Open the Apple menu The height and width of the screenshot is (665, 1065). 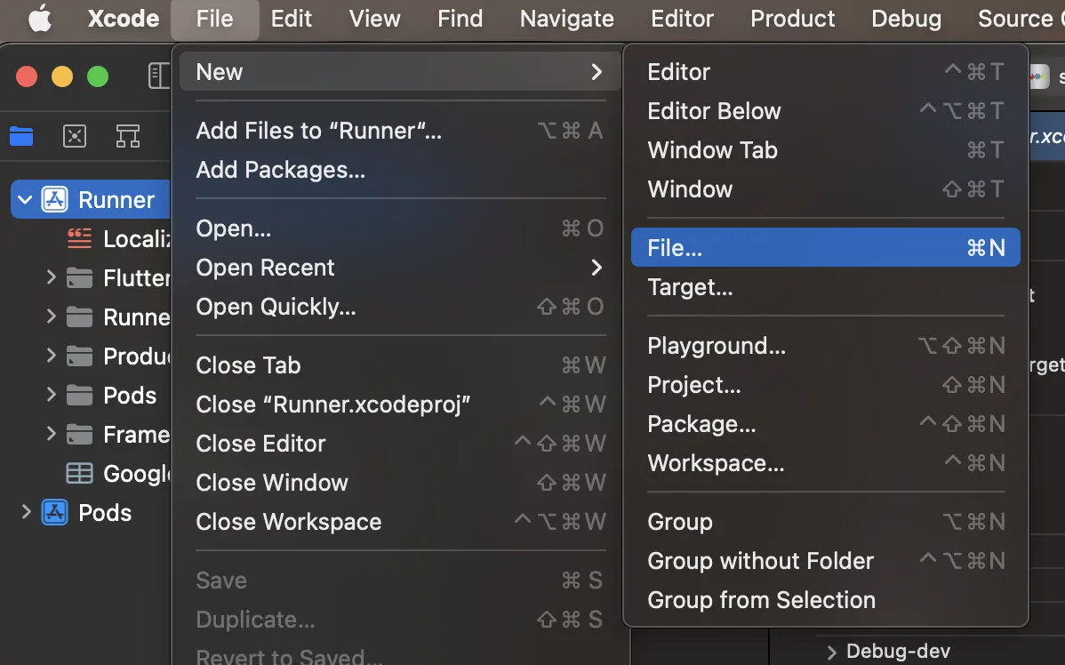coord(40,19)
